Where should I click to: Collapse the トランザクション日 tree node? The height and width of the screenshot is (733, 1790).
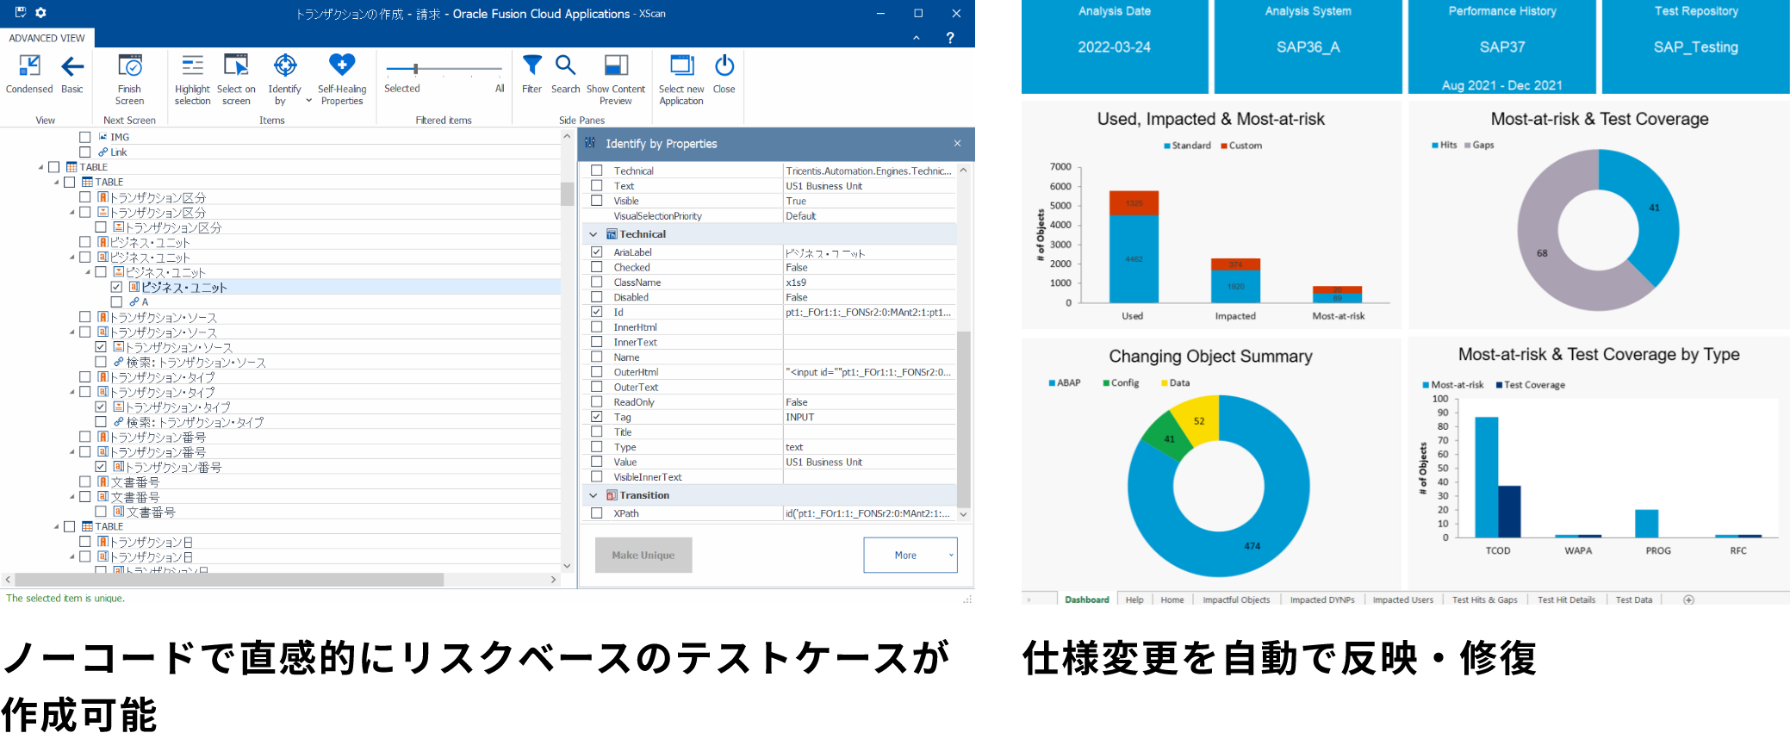tap(72, 557)
